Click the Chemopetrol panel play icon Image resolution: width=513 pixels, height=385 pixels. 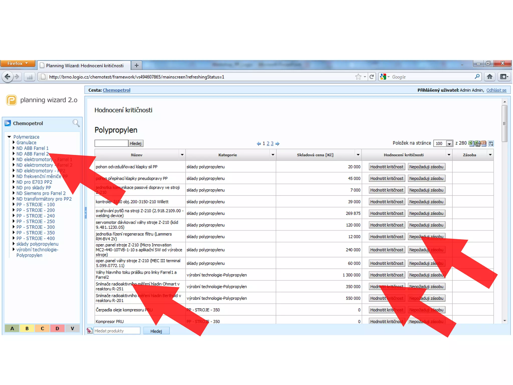[8, 123]
